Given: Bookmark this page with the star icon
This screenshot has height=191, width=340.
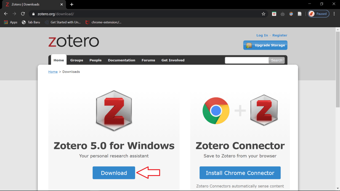Looking at the screenshot, I should (x=263, y=14).
